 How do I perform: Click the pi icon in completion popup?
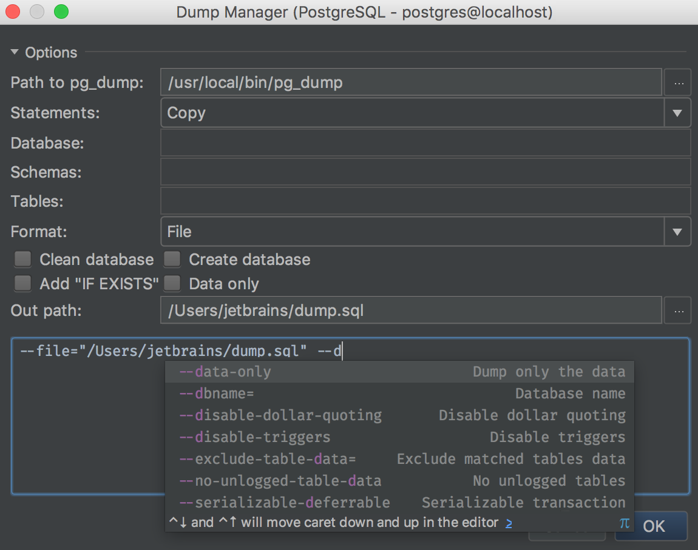[x=625, y=523]
